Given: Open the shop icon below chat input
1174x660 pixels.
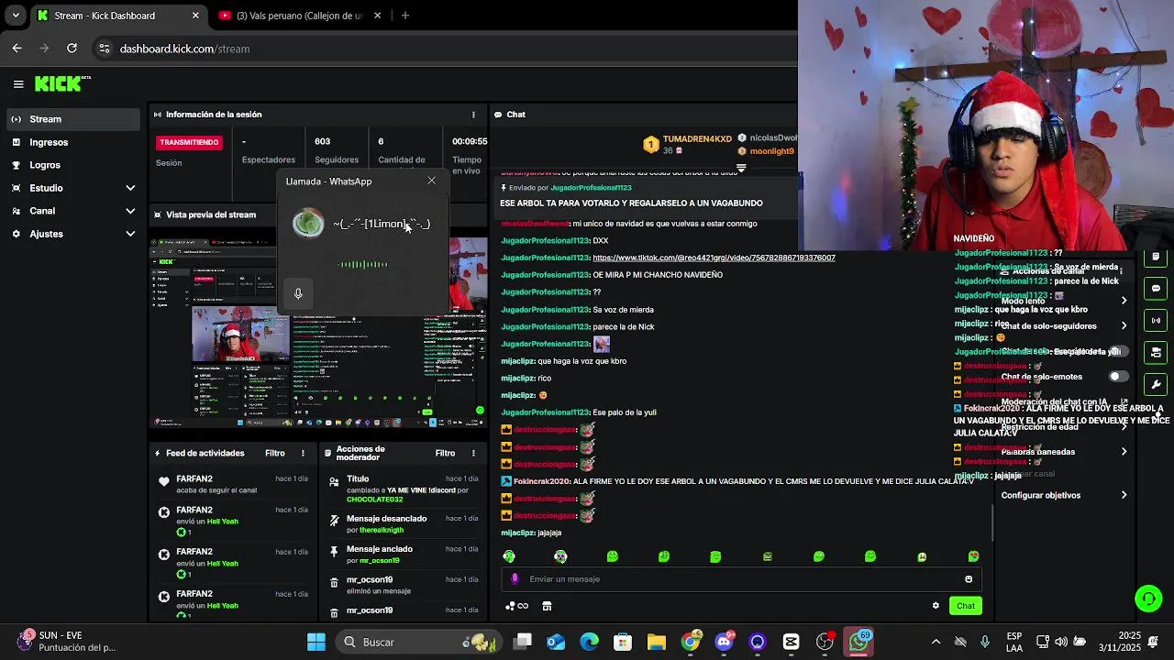Looking at the screenshot, I should (x=547, y=606).
